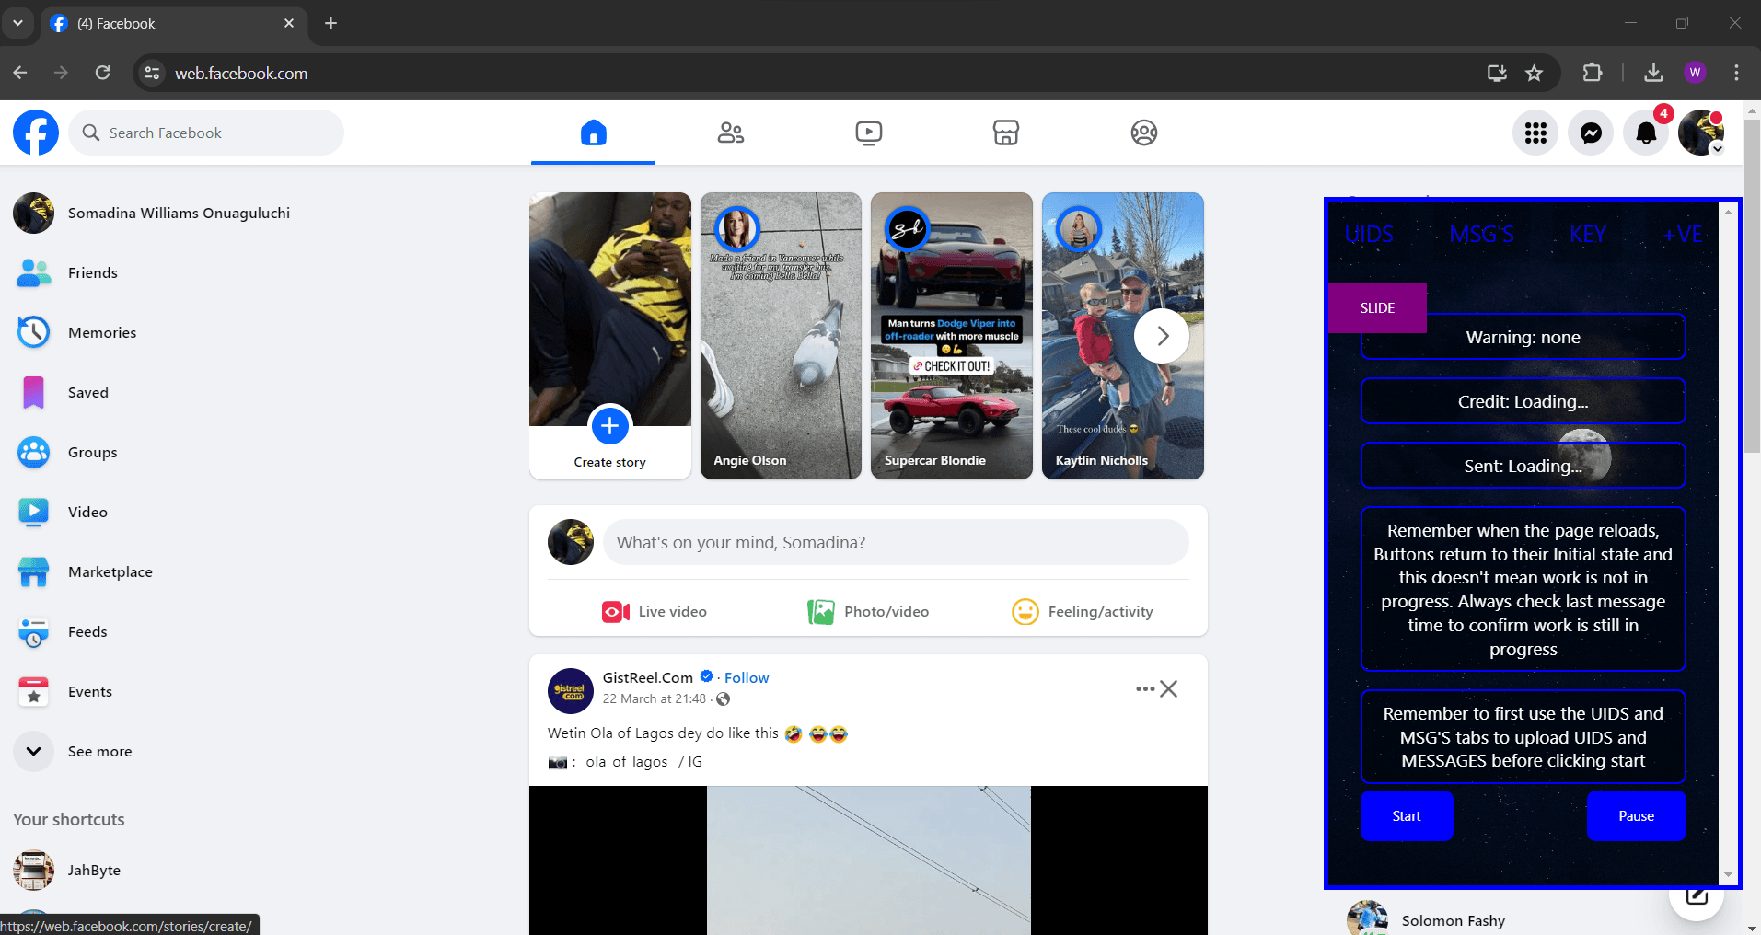Click the Start button
Image resolution: width=1761 pixels, height=935 pixels.
pyautogui.click(x=1407, y=816)
